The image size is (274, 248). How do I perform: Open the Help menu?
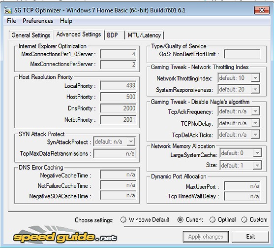(66, 21)
